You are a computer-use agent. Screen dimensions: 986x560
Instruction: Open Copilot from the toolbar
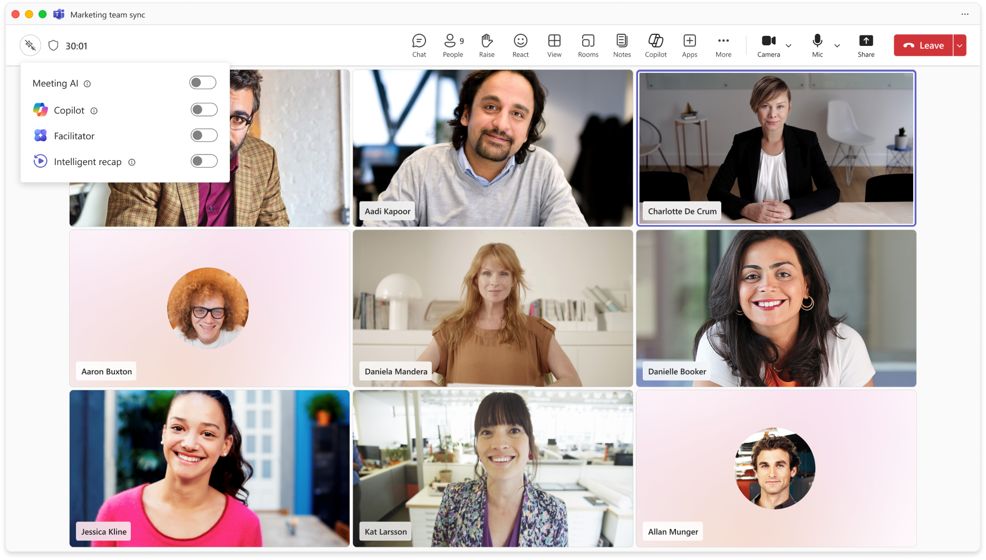tap(655, 45)
